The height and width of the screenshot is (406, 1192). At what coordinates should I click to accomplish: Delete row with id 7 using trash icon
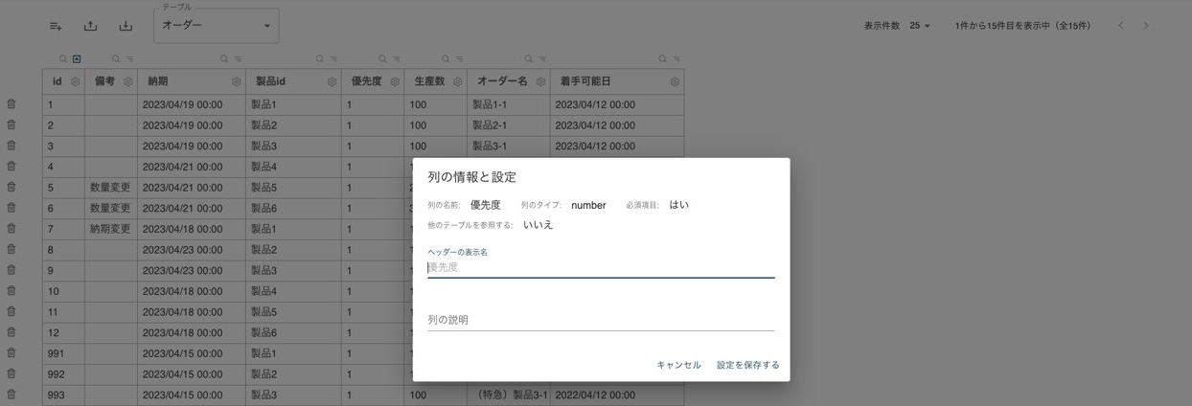[x=11, y=229]
